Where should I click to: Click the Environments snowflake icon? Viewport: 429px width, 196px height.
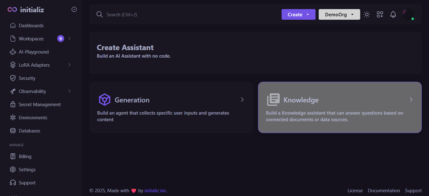13,118
